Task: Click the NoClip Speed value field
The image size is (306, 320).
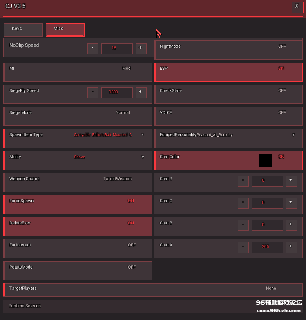Action: tap(117, 49)
